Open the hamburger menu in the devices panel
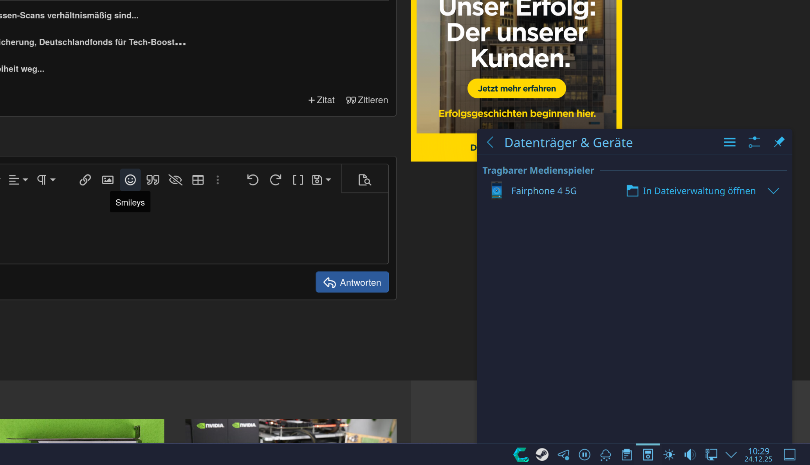This screenshot has height=465, width=810. pos(729,142)
